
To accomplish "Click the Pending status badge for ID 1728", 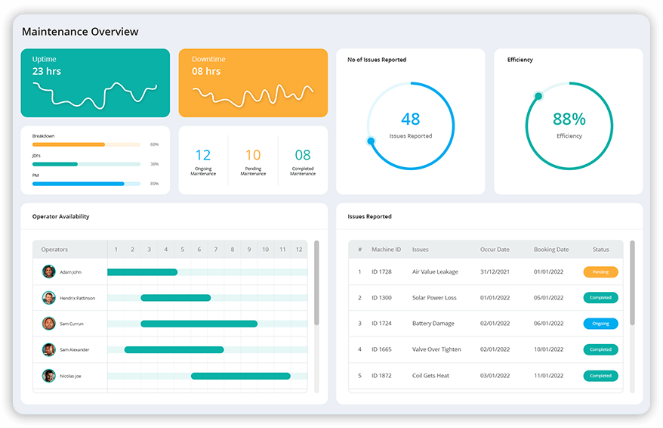I will click(x=600, y=271).
